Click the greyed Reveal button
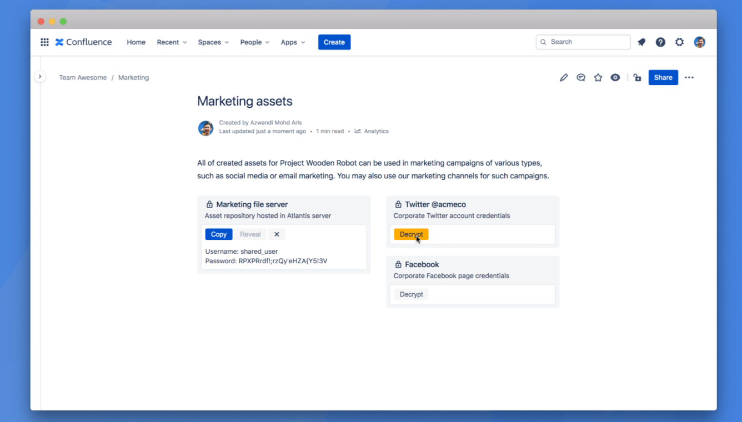Screen dimensions: 742x422 pos(250,234)
